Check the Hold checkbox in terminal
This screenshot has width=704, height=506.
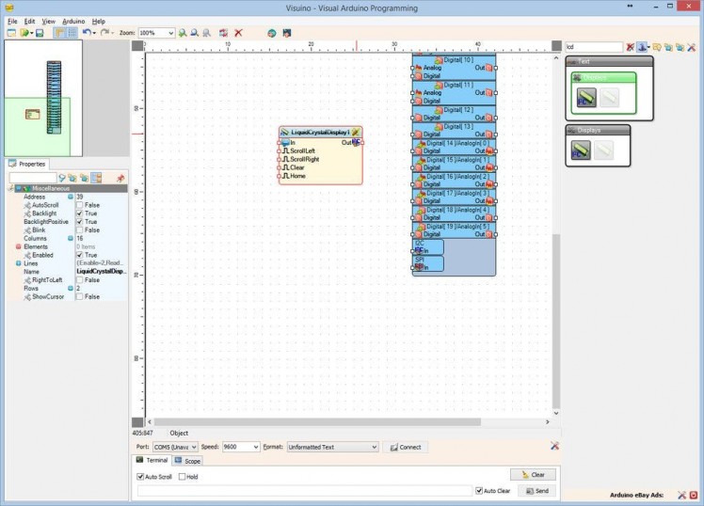pyautogui.click(x=183, y=477)
